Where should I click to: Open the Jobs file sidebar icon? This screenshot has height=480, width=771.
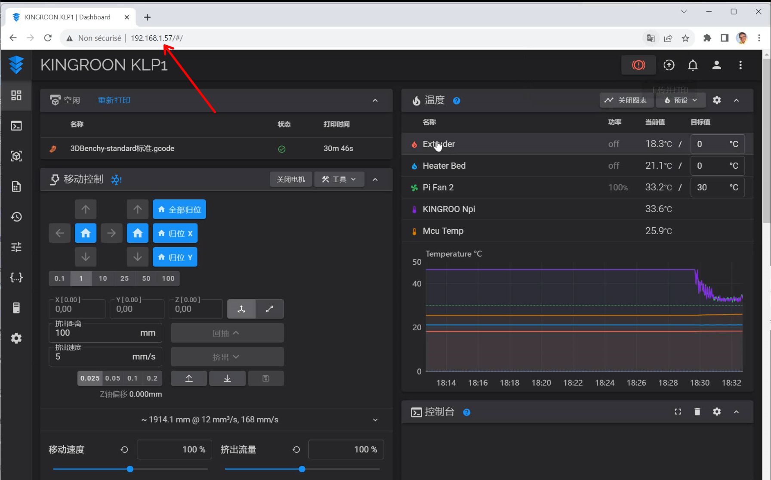pyautogui.click(x=16, y=186)
